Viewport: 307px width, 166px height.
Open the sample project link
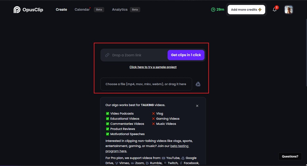pos(153,67)
